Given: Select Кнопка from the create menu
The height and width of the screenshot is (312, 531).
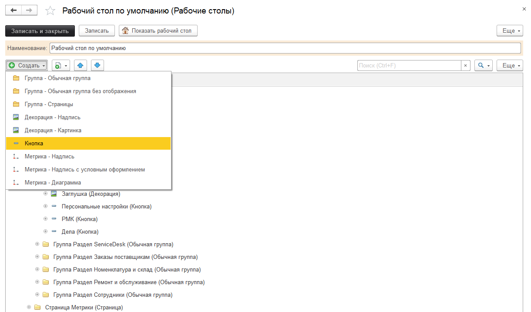Looking at the screenshot, I should click(x=34, y=143).
